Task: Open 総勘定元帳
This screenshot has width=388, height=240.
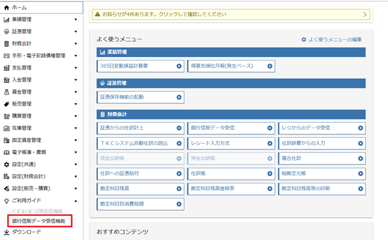Action: click(322, 174)
